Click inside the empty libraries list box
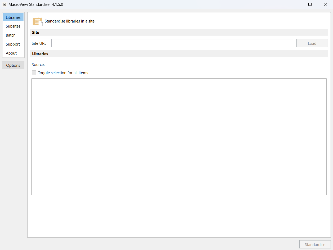The height and width of the screenshot is (250, 333). 179,137
